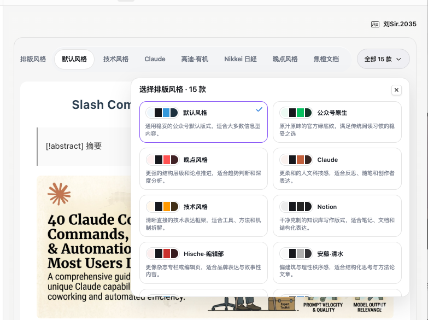This screenshot has width=428, height=320.
Task: Click the 安藤·清水 card description text
Action: point(337,271)
